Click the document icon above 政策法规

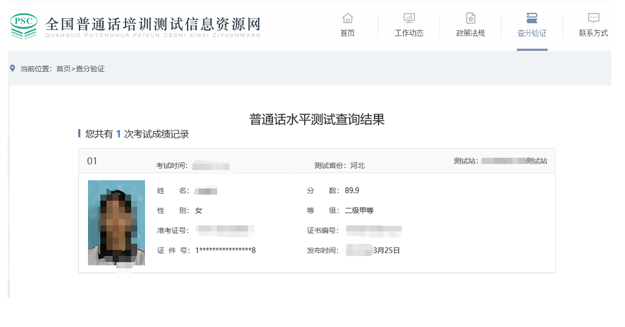[470, 17]
